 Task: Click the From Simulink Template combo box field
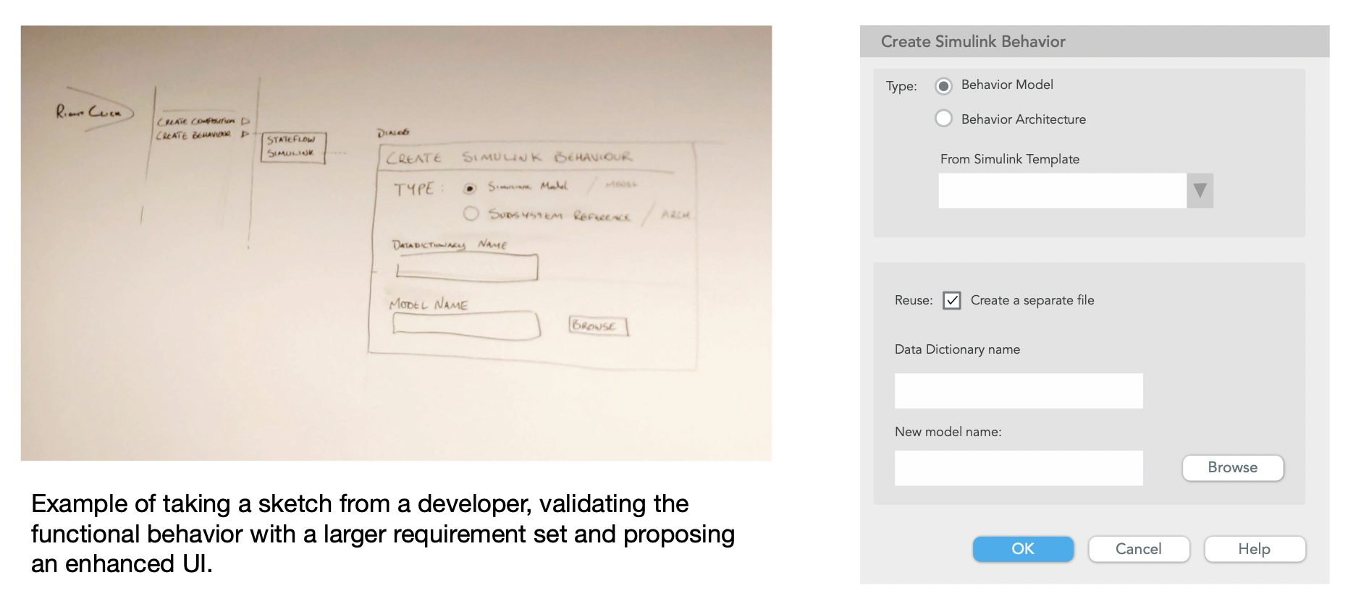pyautogui.click(x=1062, y=191)
